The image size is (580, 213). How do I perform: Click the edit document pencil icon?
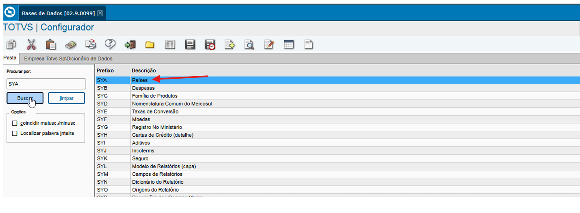point(269,45)
